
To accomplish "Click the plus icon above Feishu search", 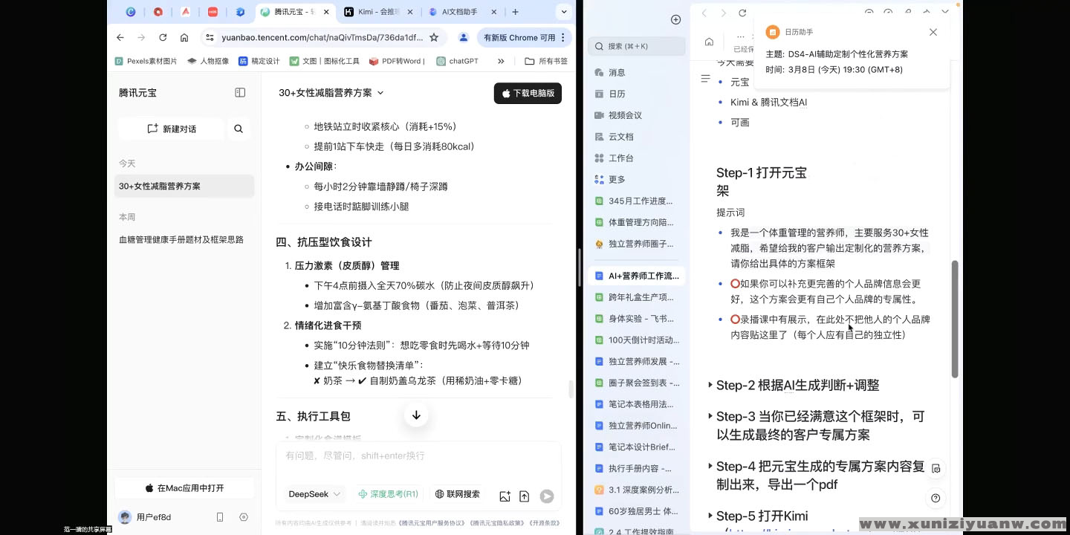I will pyautogui.click(x=675, y=19).
